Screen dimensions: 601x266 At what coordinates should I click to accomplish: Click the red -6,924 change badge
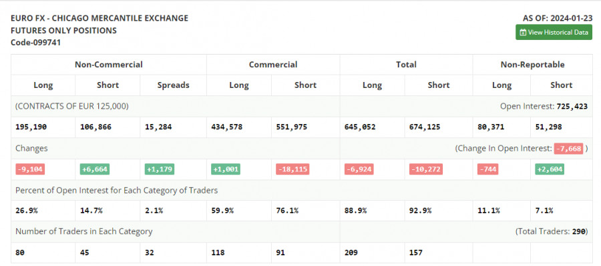click(x=359, y=169)
